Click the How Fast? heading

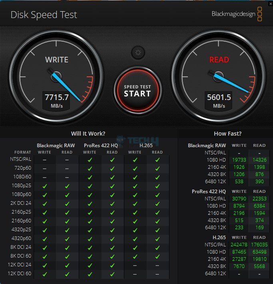click(x=227, y=134)
